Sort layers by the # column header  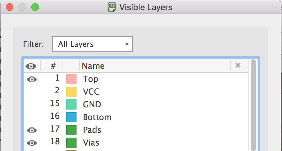coord(53,66)
